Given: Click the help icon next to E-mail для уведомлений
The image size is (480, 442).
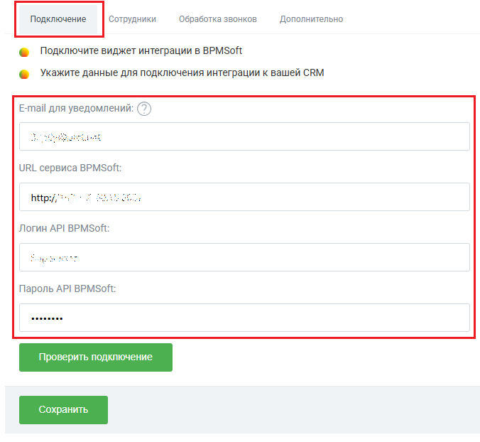Looking at the screenshot, I should click(144, 109).
